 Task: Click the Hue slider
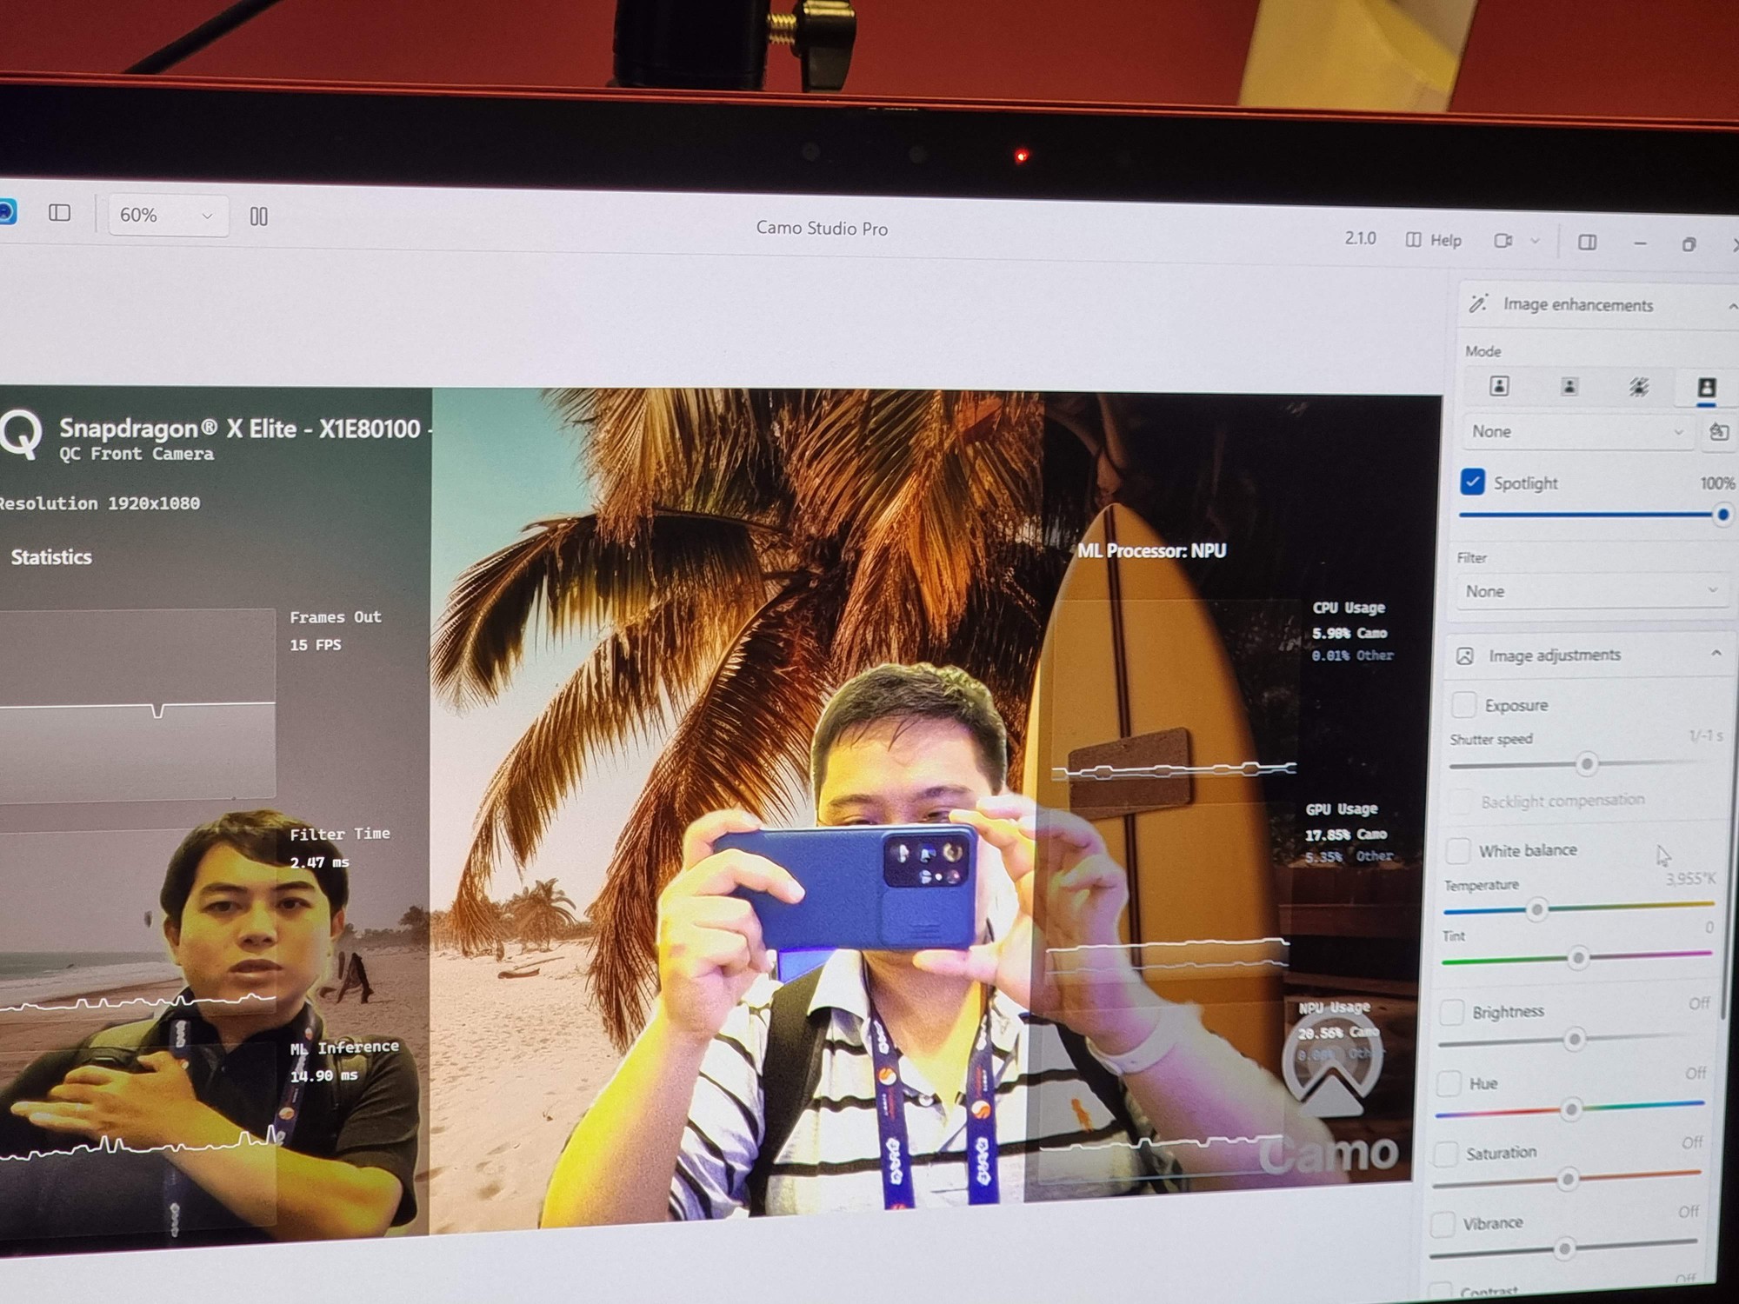[x=1569, y=1109]
